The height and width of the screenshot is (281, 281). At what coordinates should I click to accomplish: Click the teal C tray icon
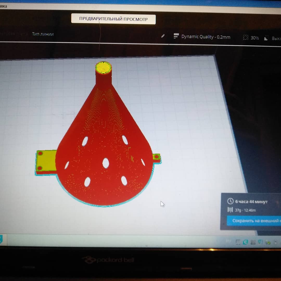(x=245, y=242)
